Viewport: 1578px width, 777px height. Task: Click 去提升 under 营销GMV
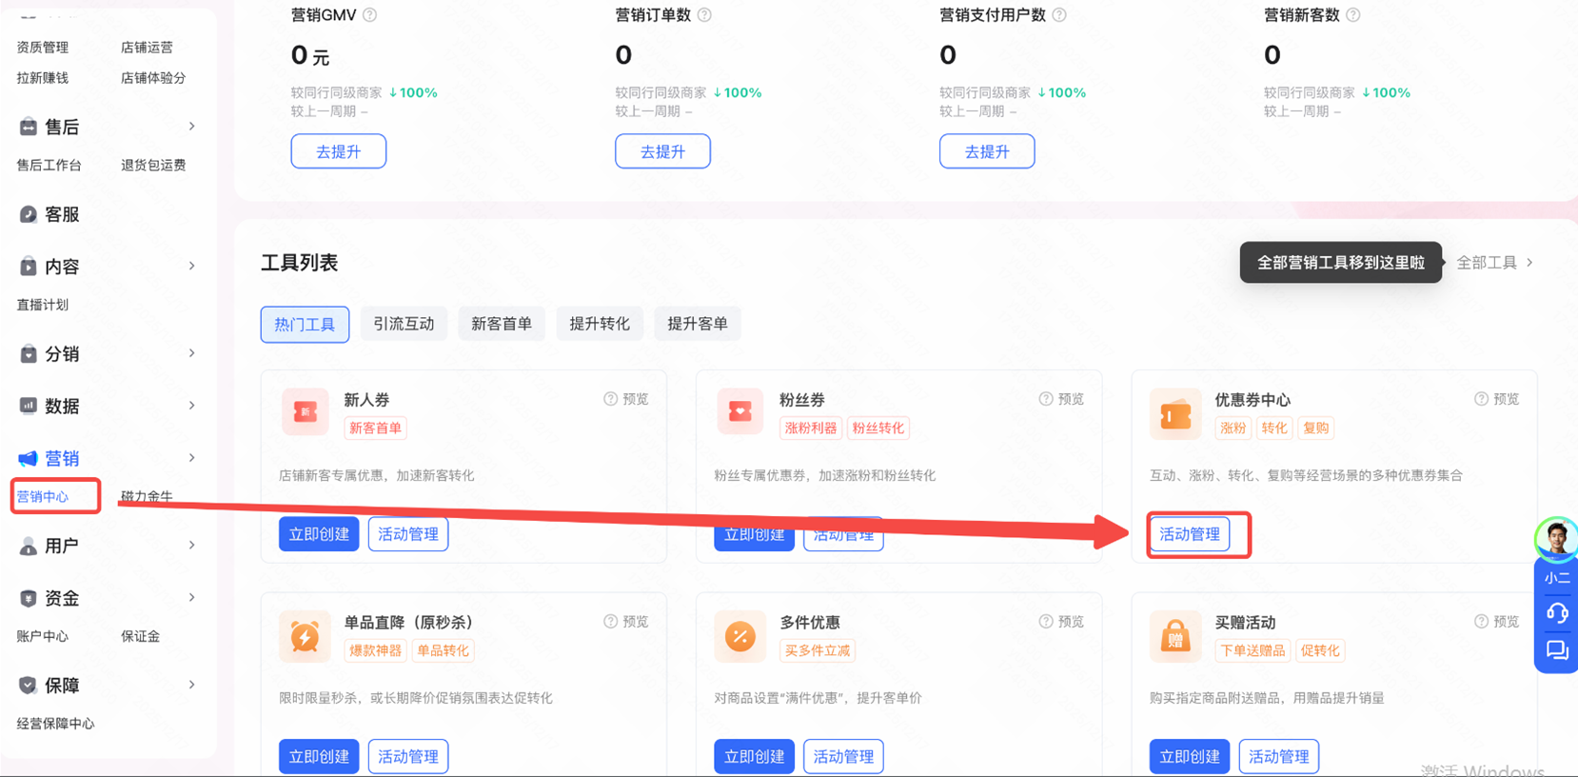point(339,151)
